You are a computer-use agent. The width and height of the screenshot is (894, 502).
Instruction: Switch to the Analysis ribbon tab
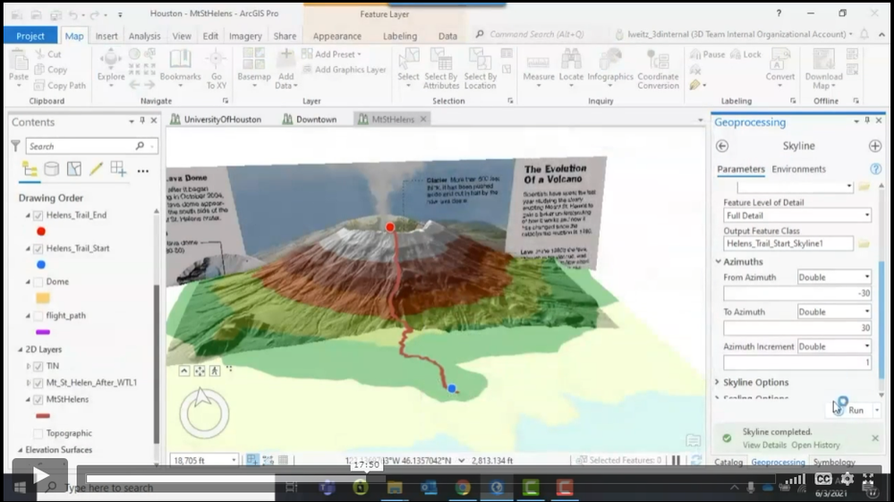tap(144, 36)
